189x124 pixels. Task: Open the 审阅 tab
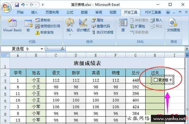[99, 12]
